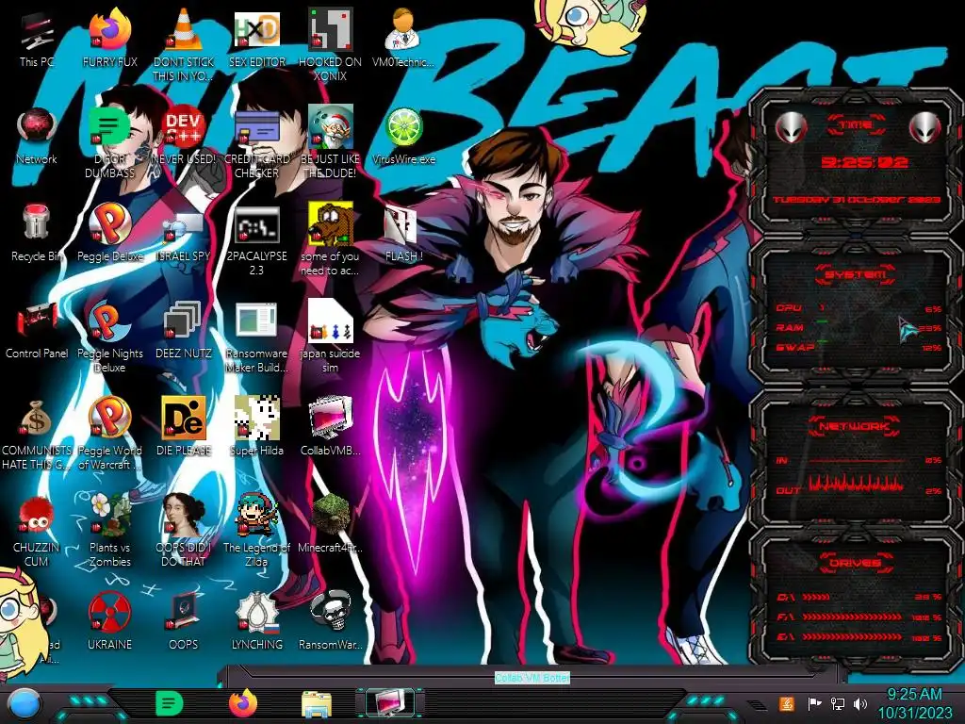
Task: Open File Explorer from the taskbar
Action: pos(317,704)
